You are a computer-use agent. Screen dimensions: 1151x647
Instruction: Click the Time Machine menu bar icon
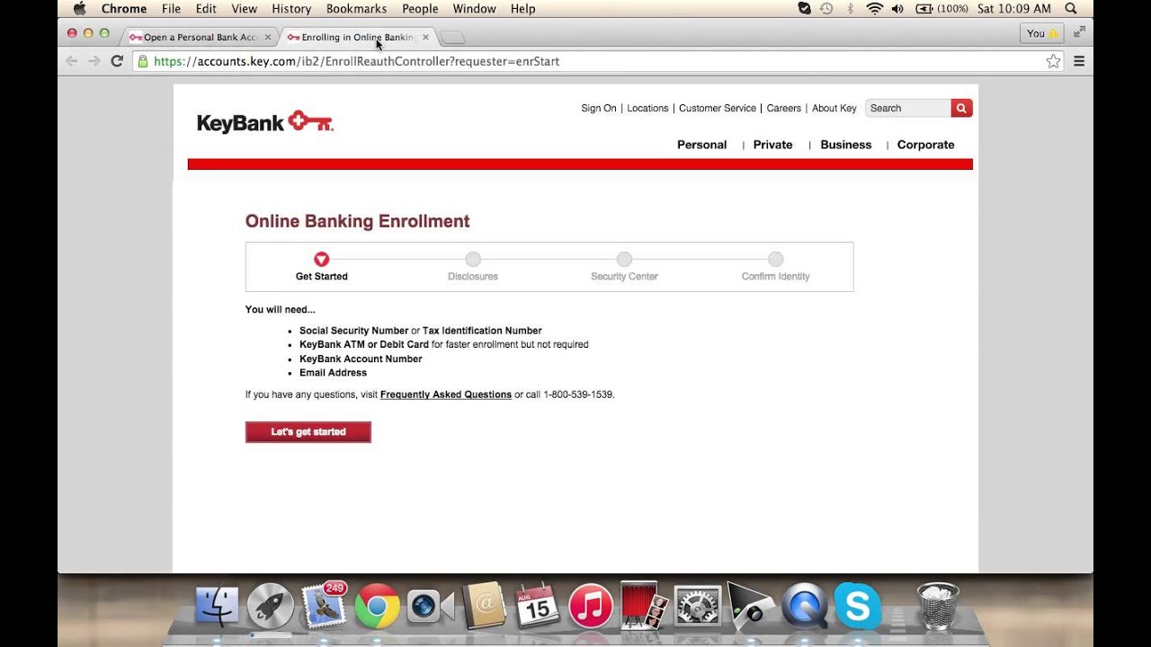pos(826,8)
